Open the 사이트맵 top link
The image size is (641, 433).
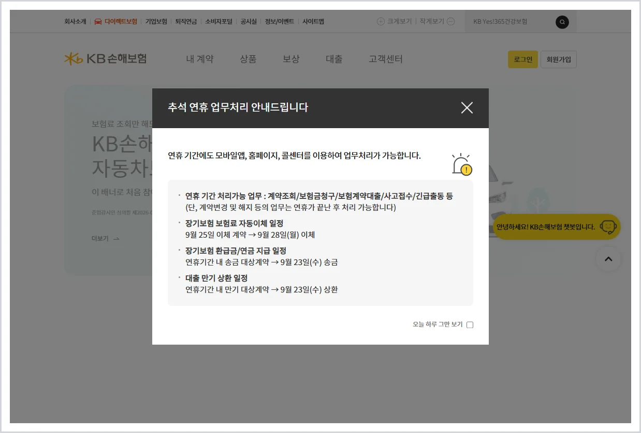point(313,22)
